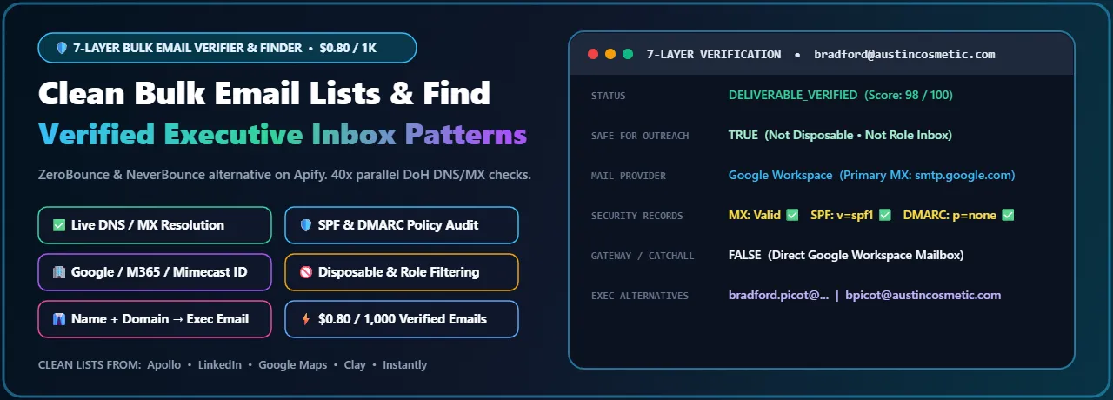Click the SAFE FOR OUTREACH label
The width and height of the screenshot is (1113, 400).
point(639,136)
